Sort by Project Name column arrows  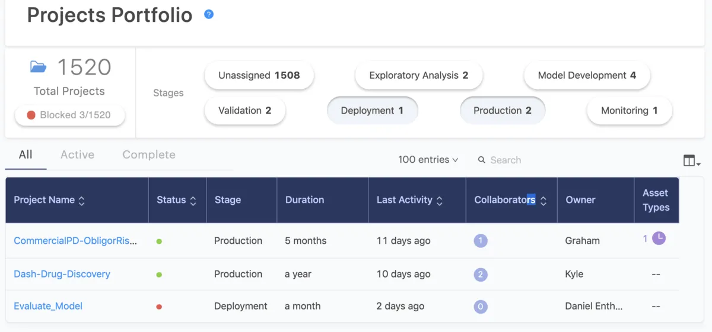tap(82, 201)
